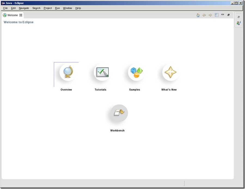The image size is (245, 189).
Task: Click the Java perspective icon in right trim
Action: (x=238, y=23)
